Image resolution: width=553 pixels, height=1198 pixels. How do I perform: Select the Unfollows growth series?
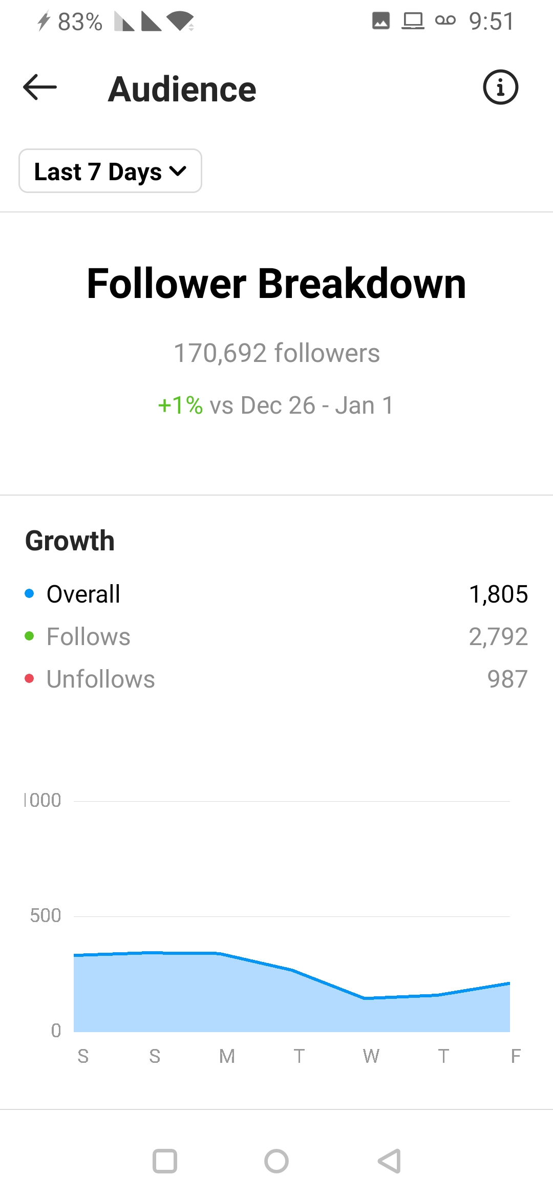(276, 679)
